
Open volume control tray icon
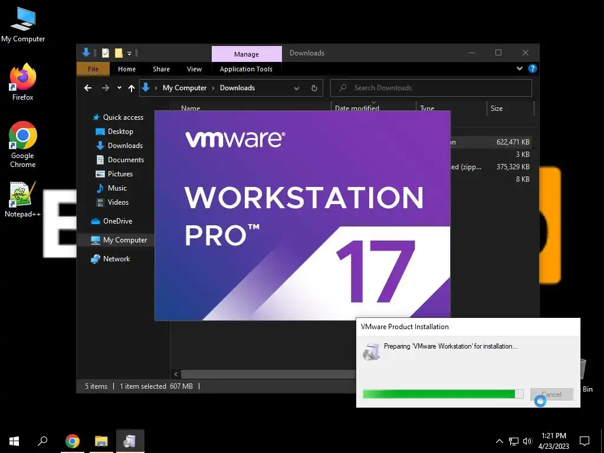pyautogui.click(x=527, y=441)
